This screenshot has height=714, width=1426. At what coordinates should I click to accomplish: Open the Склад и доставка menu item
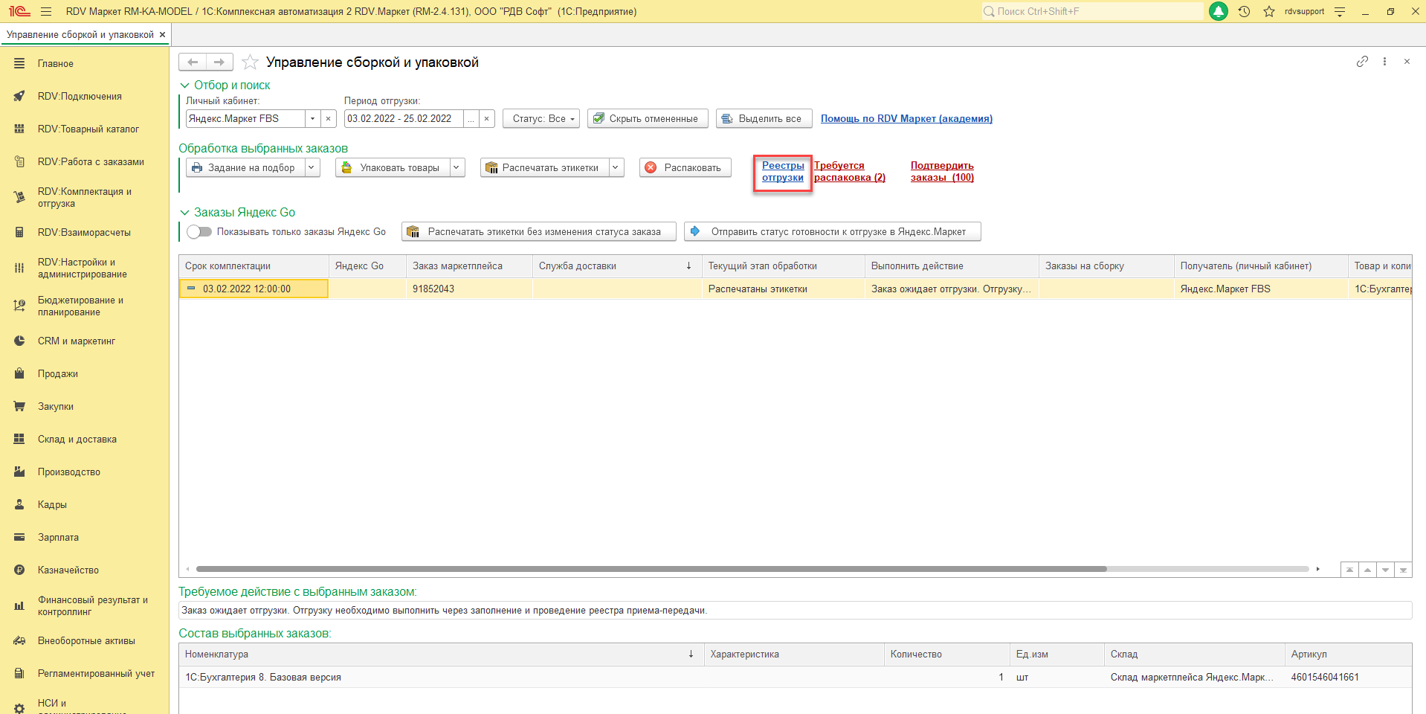(77, 440)
